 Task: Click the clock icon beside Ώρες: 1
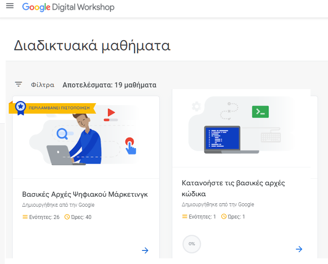224,216
